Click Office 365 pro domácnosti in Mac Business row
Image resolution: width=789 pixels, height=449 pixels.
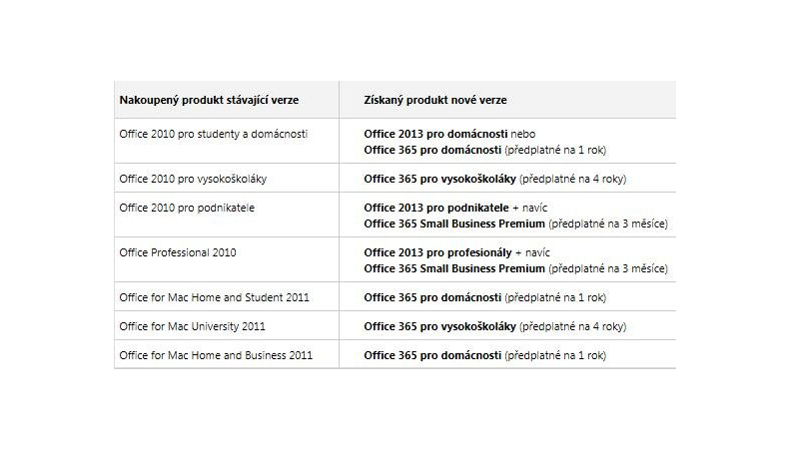tap(432, 355)
